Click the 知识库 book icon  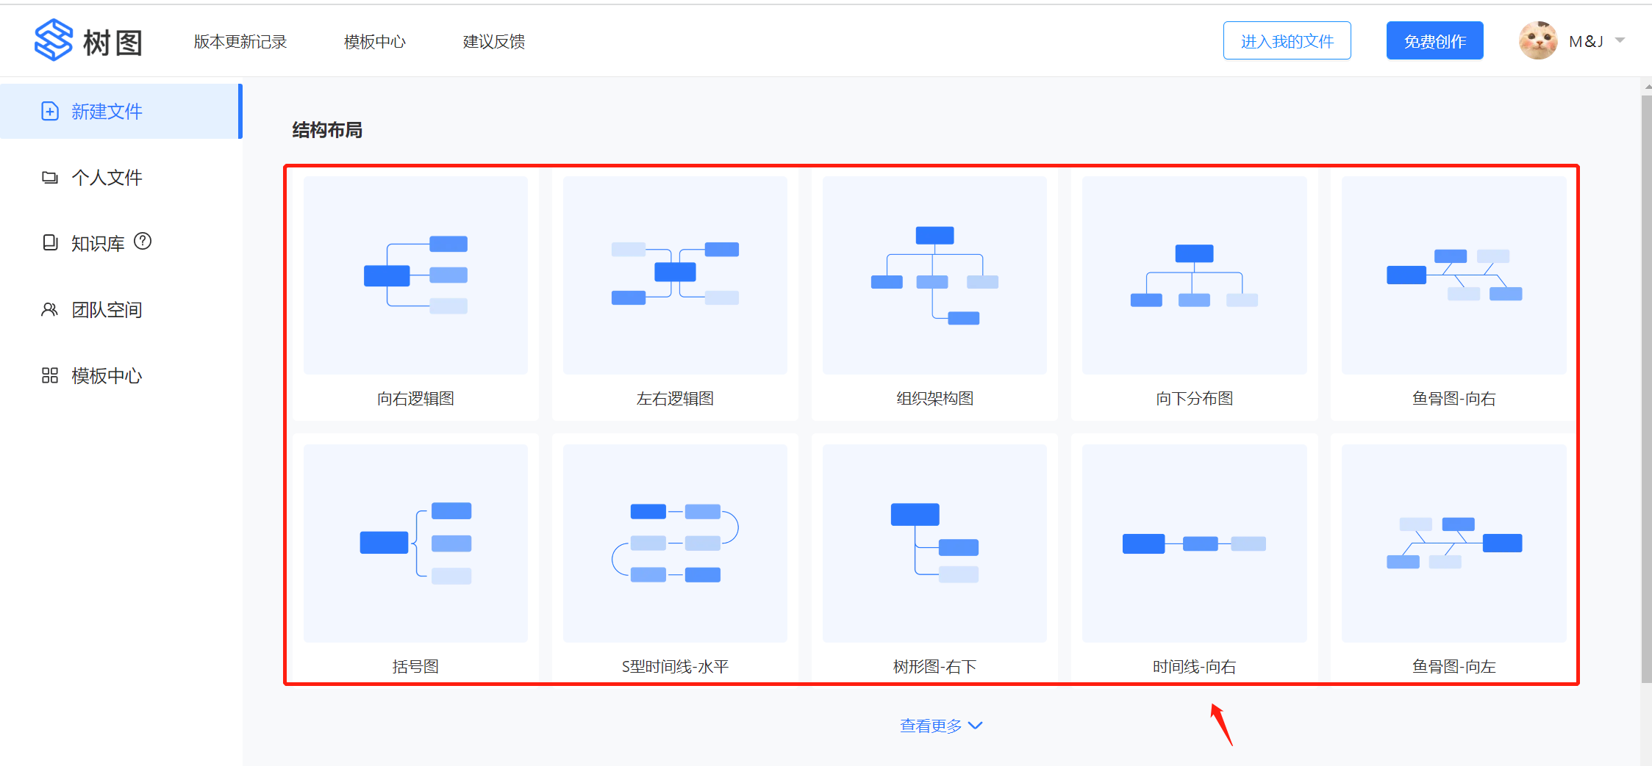(x=49, y=242)
